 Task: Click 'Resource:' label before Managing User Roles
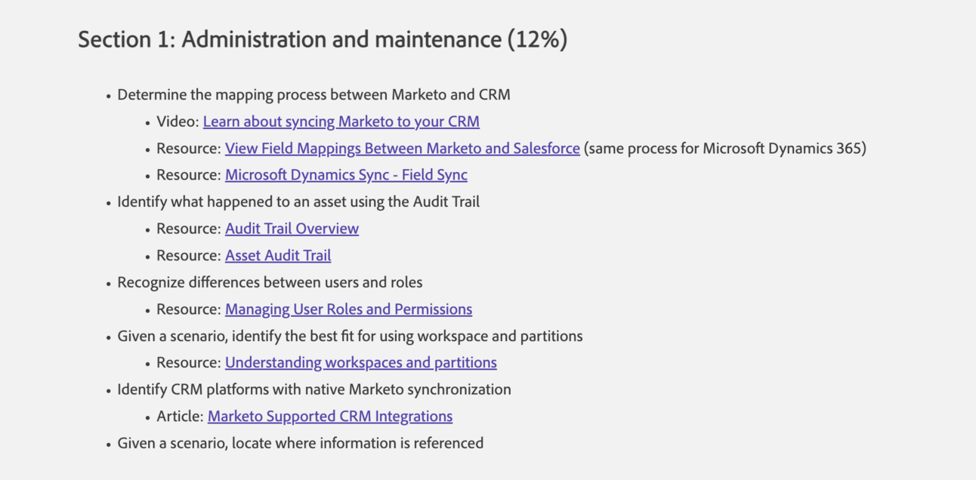pyautogui.click(x=189, y=309)
